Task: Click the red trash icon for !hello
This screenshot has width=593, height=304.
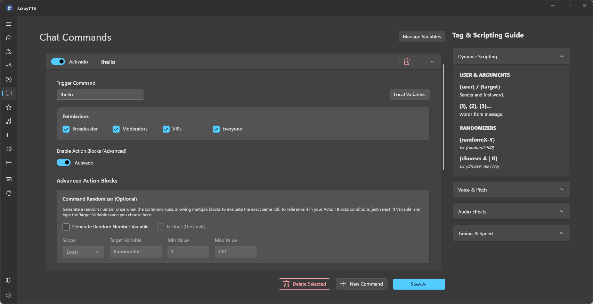Action: click(x=407, y=62)
